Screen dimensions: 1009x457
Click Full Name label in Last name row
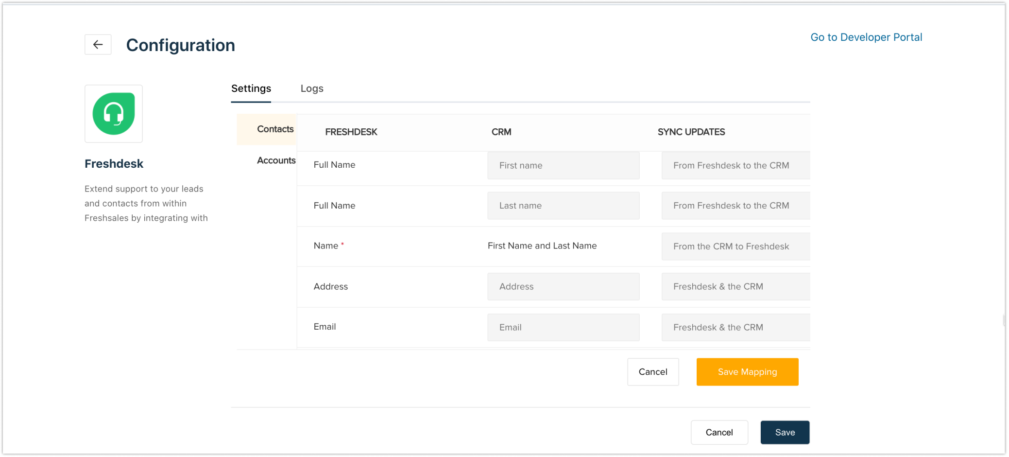tap(334, 206)
